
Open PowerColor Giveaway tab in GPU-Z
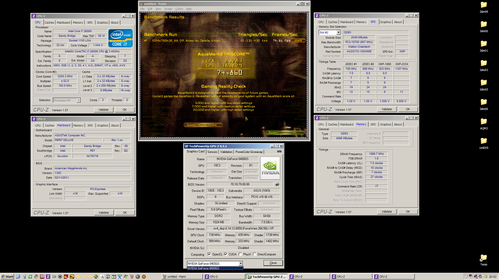249,152
